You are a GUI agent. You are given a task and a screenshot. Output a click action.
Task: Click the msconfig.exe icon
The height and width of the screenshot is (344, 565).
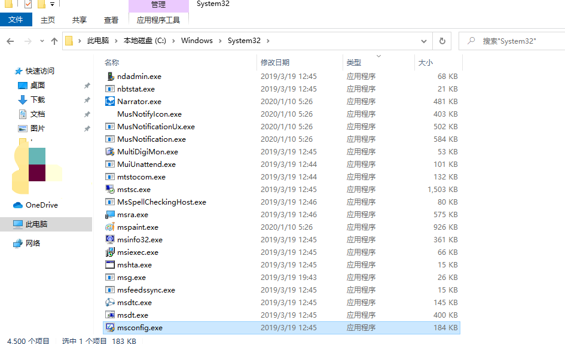[x=110, y=327]
